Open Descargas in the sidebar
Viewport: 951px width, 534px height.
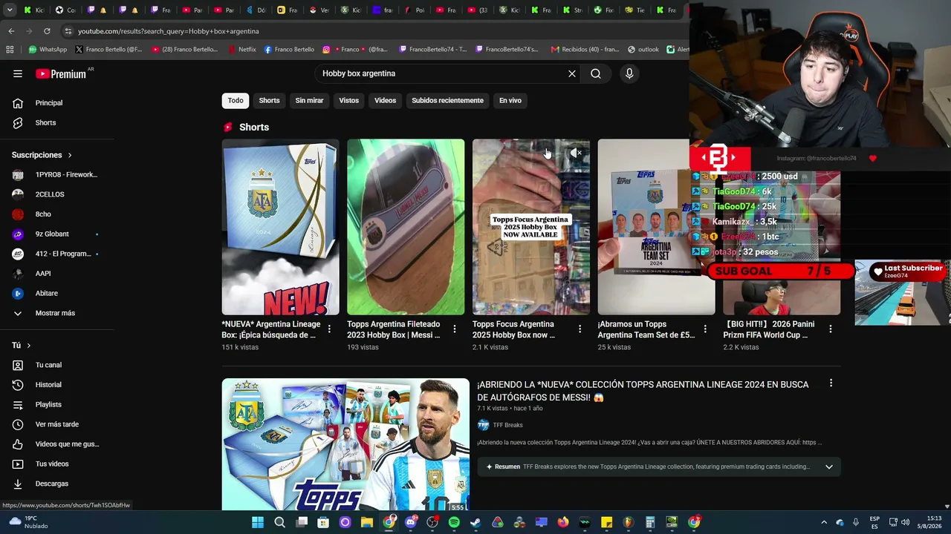tap(52, 484)
